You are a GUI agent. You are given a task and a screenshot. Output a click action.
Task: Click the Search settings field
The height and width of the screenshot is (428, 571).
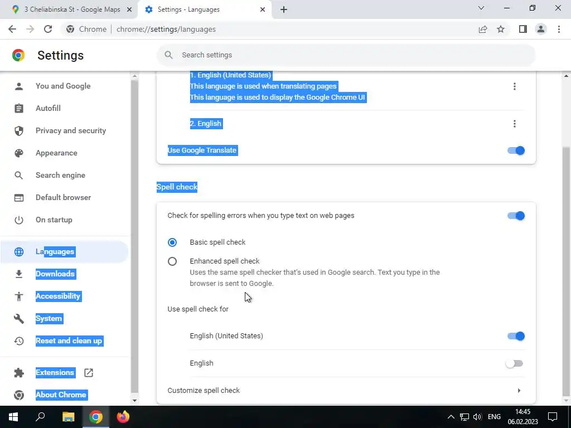click(346, 55)
